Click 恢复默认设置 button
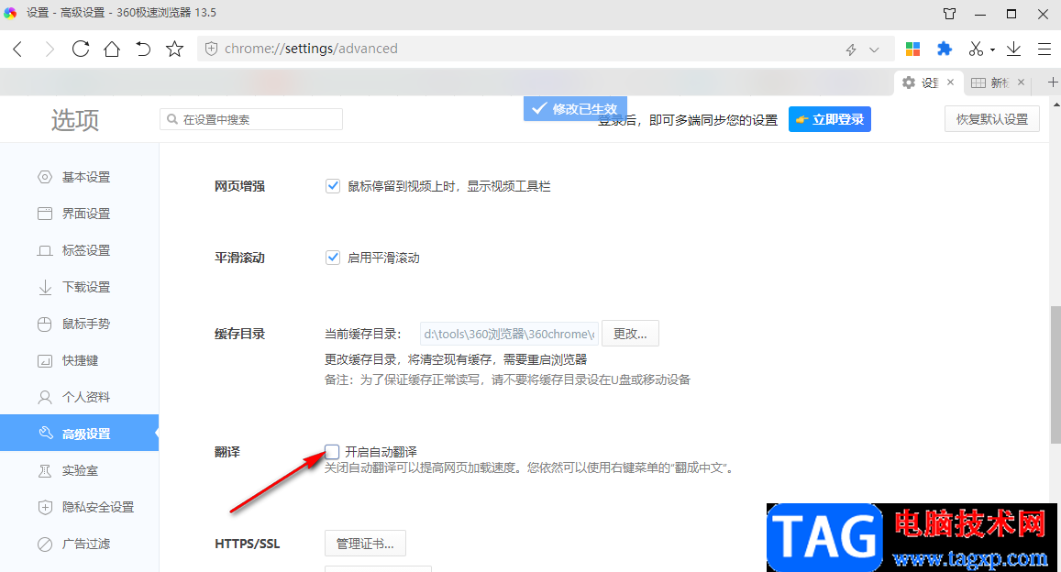 point(992,119)
